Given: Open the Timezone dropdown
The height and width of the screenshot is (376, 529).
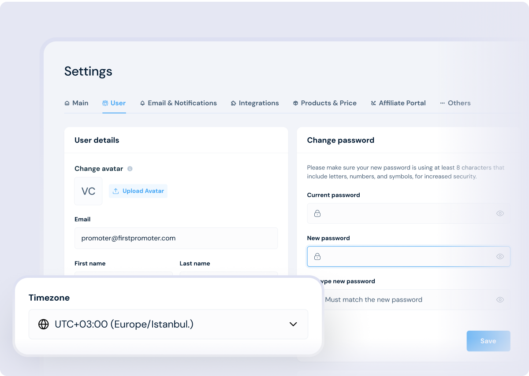Looking at the screenshot, I should point(168,324).
